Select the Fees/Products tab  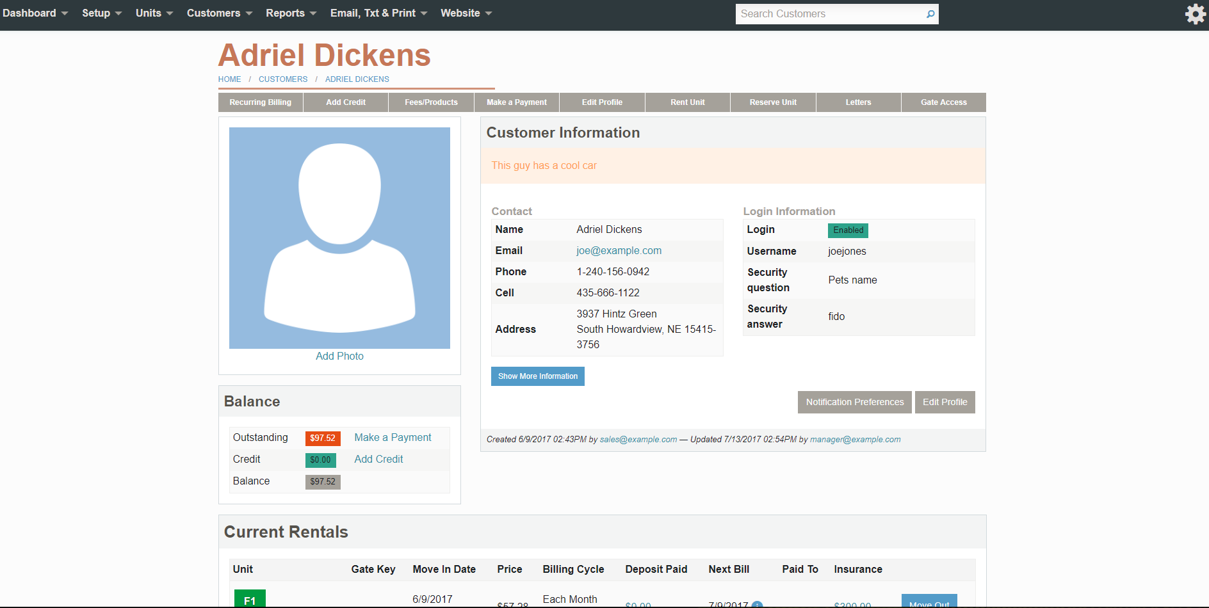point(432,102)
